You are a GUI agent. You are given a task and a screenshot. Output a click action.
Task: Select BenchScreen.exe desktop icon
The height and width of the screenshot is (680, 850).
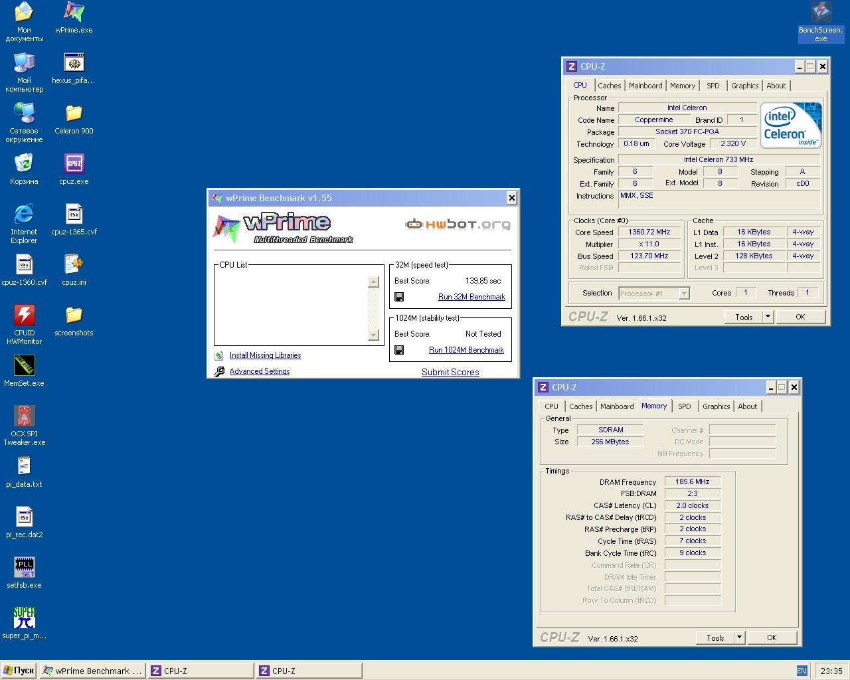pos(821,22)
